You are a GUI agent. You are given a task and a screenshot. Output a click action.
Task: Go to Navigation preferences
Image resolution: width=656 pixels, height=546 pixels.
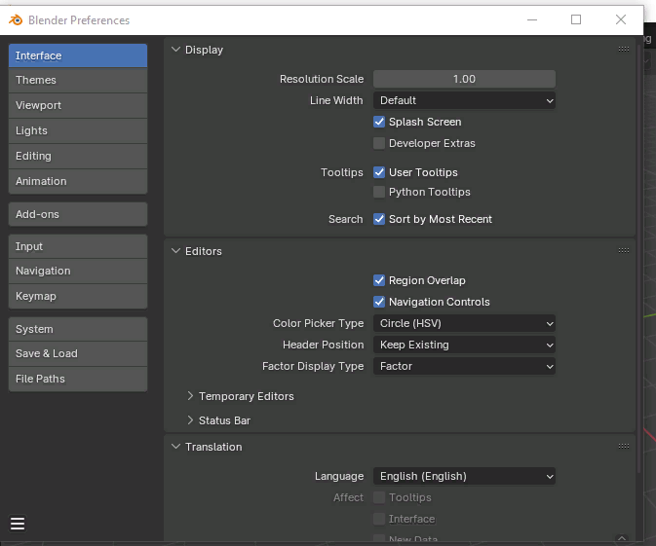click(x=78, y=272)
